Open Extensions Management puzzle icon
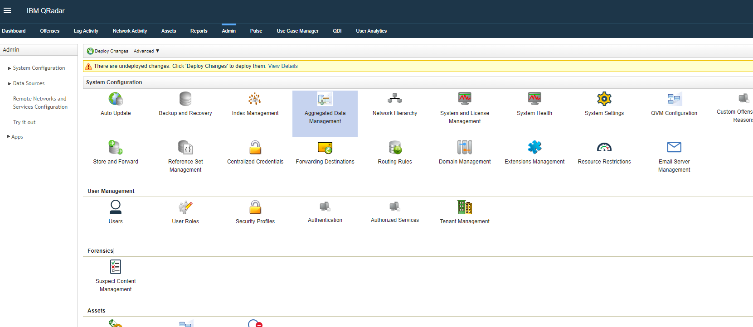Image resolution: width=753 pixels, height=327 pixels. point(534,147)
